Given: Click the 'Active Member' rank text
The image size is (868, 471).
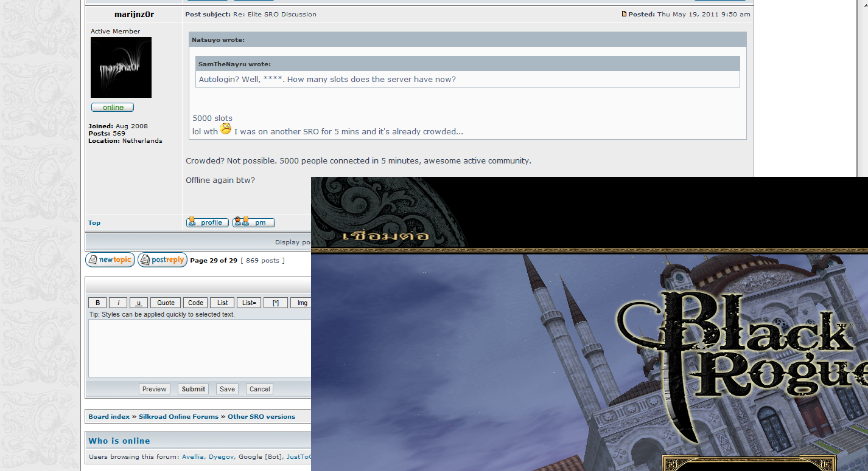Looking at the screenshot, I should (115, 31).
